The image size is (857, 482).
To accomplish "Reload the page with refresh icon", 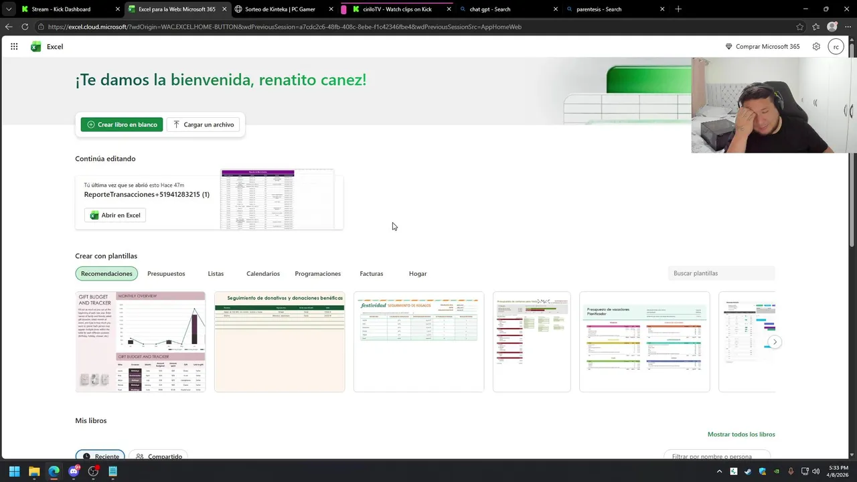I will [25, 27].
